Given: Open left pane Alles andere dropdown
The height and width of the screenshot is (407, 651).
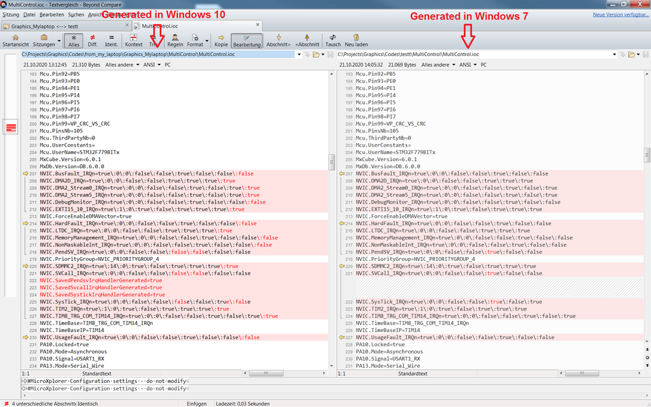Looking at the screenshot, I should tap(123, 65).
